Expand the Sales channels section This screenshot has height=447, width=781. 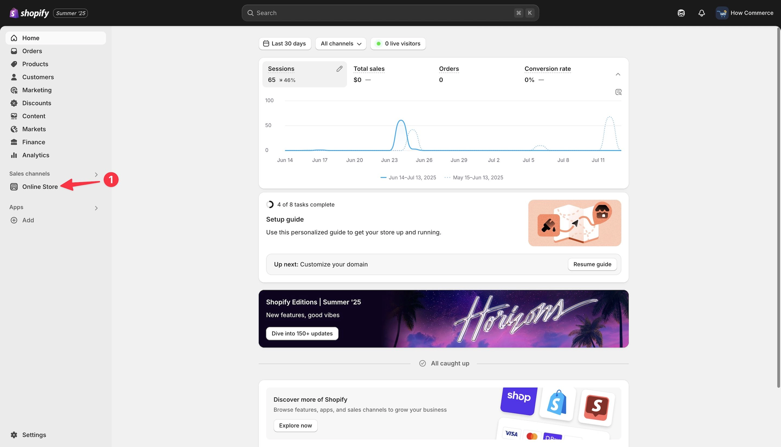pos(96,175)
